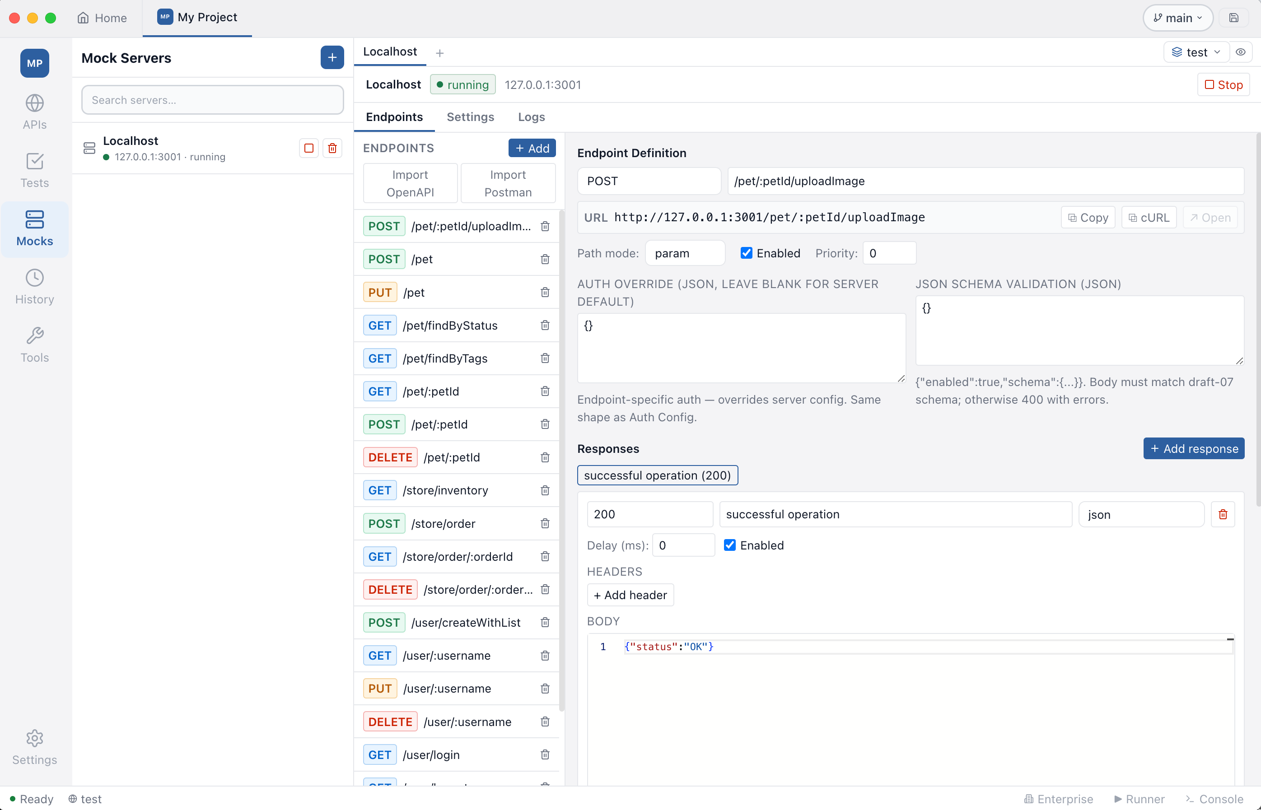Open Settings from the sidebar gear

pyautogui.click(x=35, y=747)
